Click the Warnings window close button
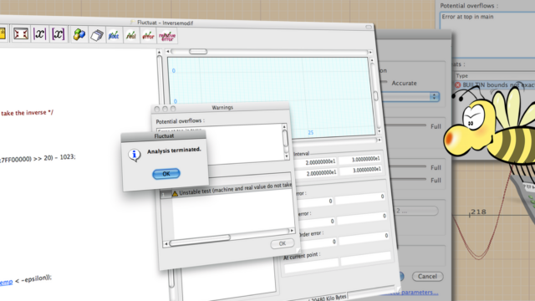The width and height of the screenshot is (535, 301). point(156,109)
